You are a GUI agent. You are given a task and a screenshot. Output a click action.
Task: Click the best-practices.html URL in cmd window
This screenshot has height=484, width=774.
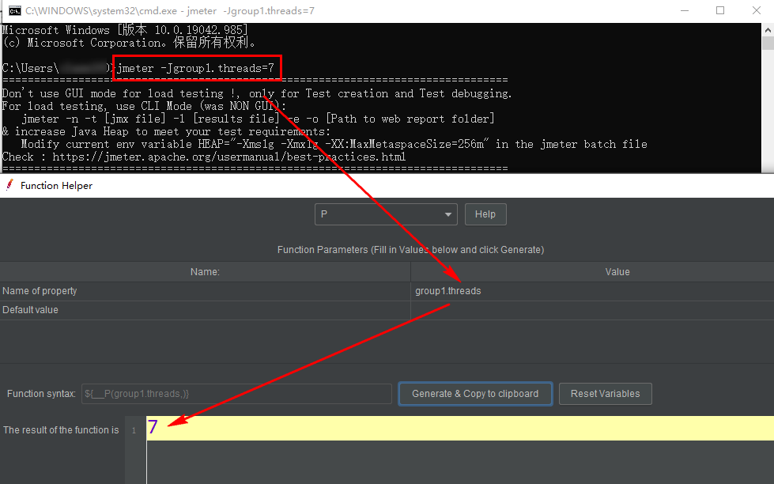coord(229,157)
